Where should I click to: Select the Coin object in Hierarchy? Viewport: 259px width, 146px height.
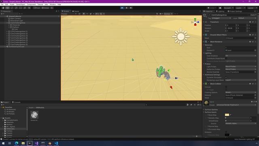(x=16, y=29)
